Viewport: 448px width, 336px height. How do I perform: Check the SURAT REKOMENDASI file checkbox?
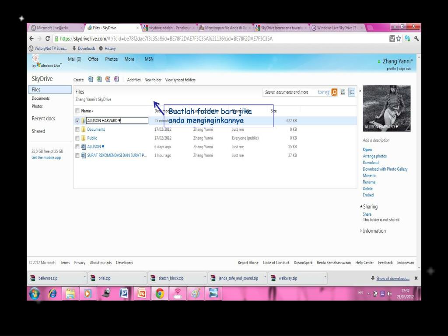pyautogui.click(x=77, y=155)
